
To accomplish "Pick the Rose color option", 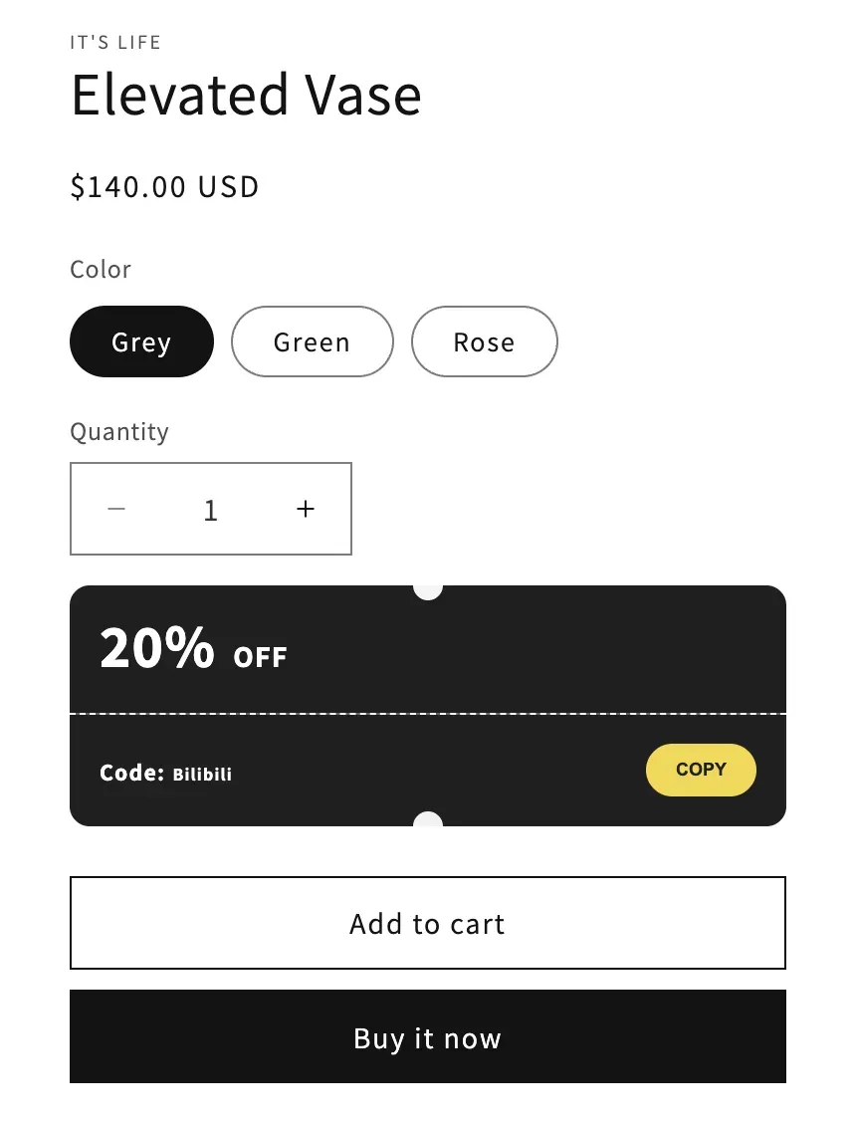I will [484, 341].
